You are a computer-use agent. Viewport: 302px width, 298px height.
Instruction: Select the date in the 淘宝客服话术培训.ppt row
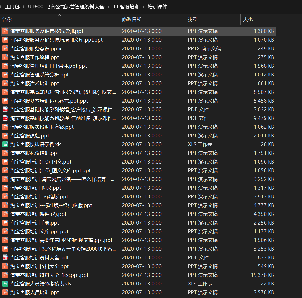click(142, 83)
